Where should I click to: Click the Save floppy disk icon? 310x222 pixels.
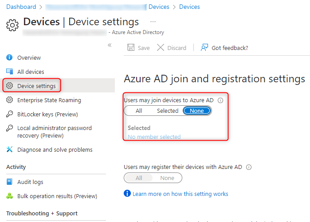click(131, 47)
